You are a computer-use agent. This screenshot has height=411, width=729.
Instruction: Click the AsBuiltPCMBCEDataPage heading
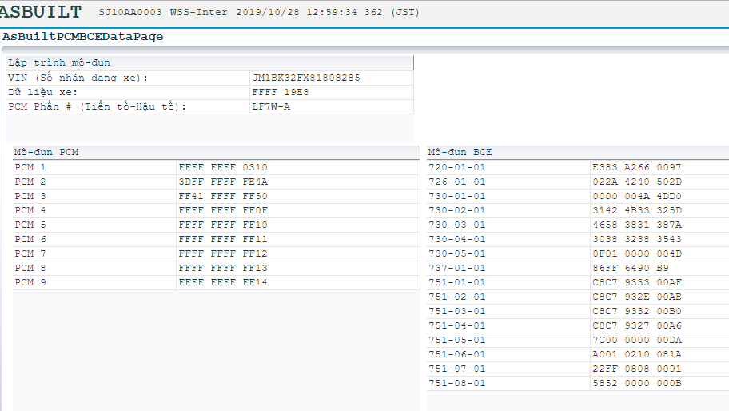[82, 37]
